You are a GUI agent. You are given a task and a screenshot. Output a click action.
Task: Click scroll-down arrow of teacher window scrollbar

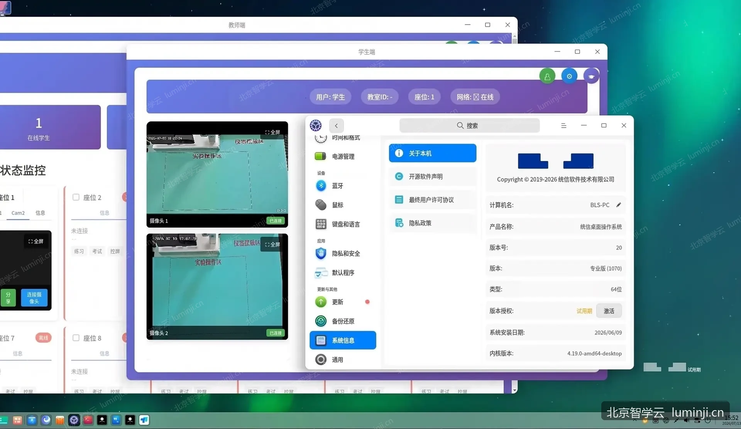[x=514, y=390]
